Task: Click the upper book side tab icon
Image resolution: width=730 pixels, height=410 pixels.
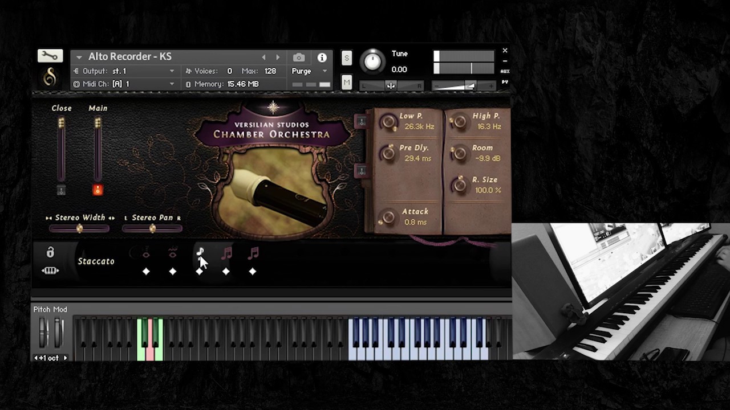Action: click(360, 121)
